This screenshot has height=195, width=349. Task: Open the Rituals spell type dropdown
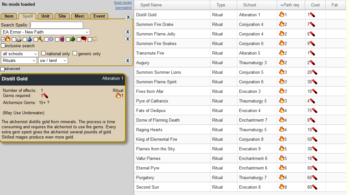point(19,61)
